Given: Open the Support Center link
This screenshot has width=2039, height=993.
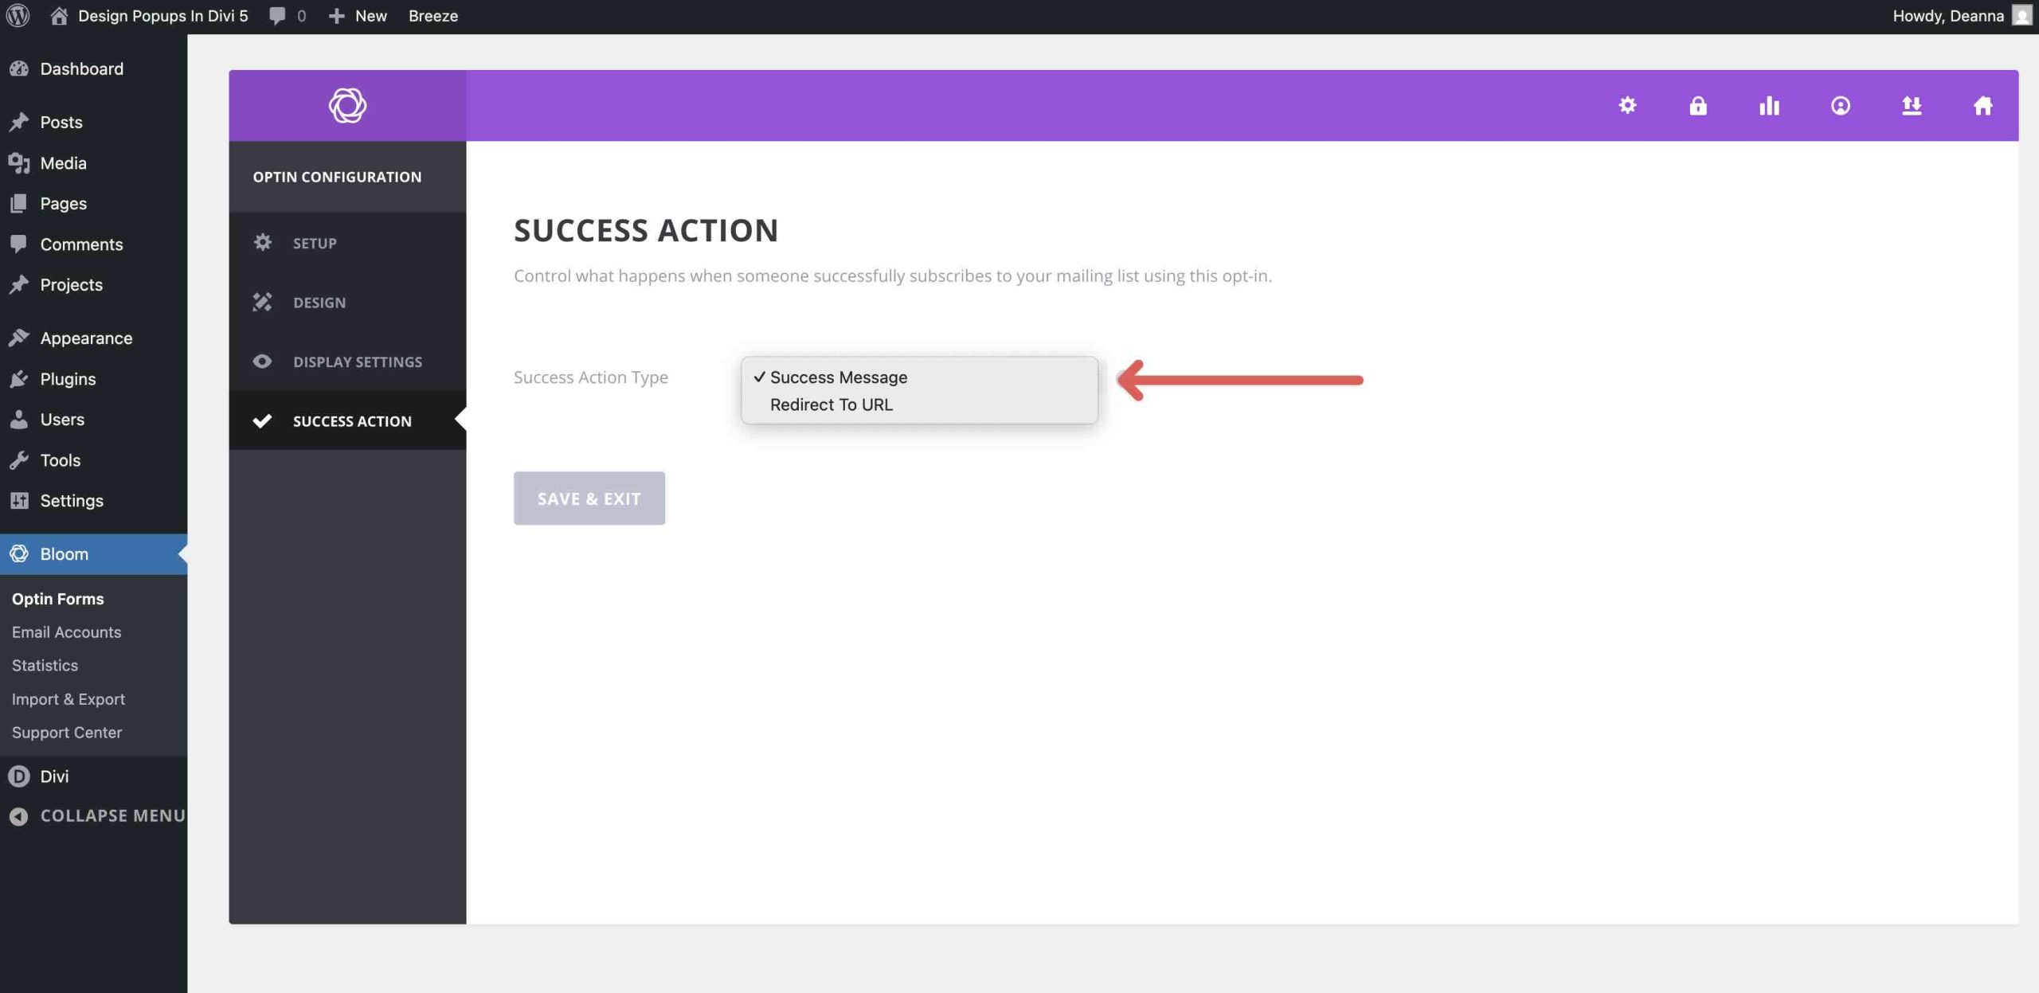Looking at the screenshot, I should [67, 732].
